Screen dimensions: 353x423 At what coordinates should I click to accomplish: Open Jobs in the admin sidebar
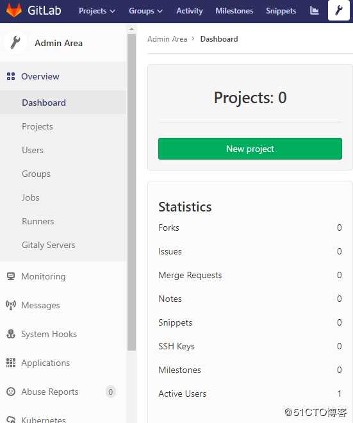pyautogui.click(x=31, y=198)
